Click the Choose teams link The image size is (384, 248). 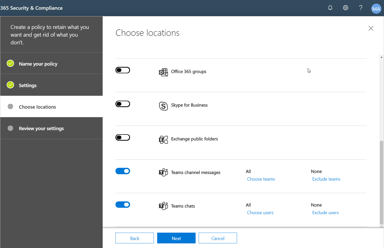click(x=261, y=179)
